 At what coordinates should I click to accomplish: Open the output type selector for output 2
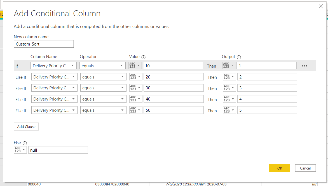click(x=229, y=77)
